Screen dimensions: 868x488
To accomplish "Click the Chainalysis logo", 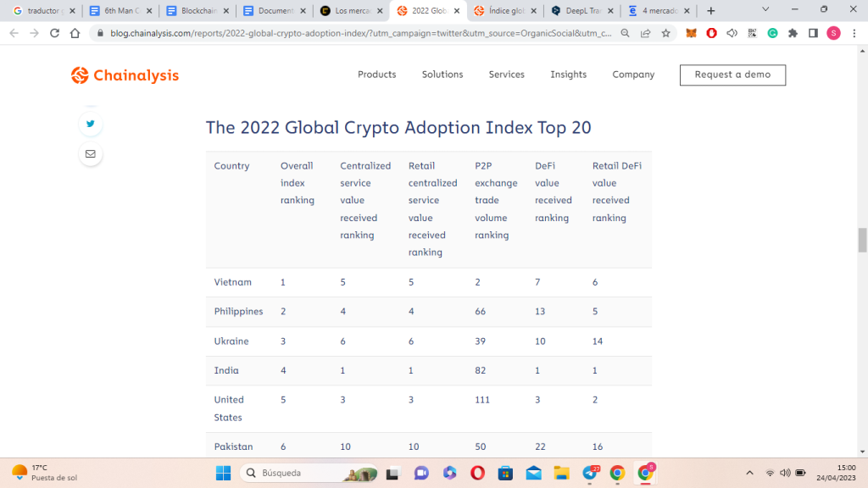I will click(125, 75).
